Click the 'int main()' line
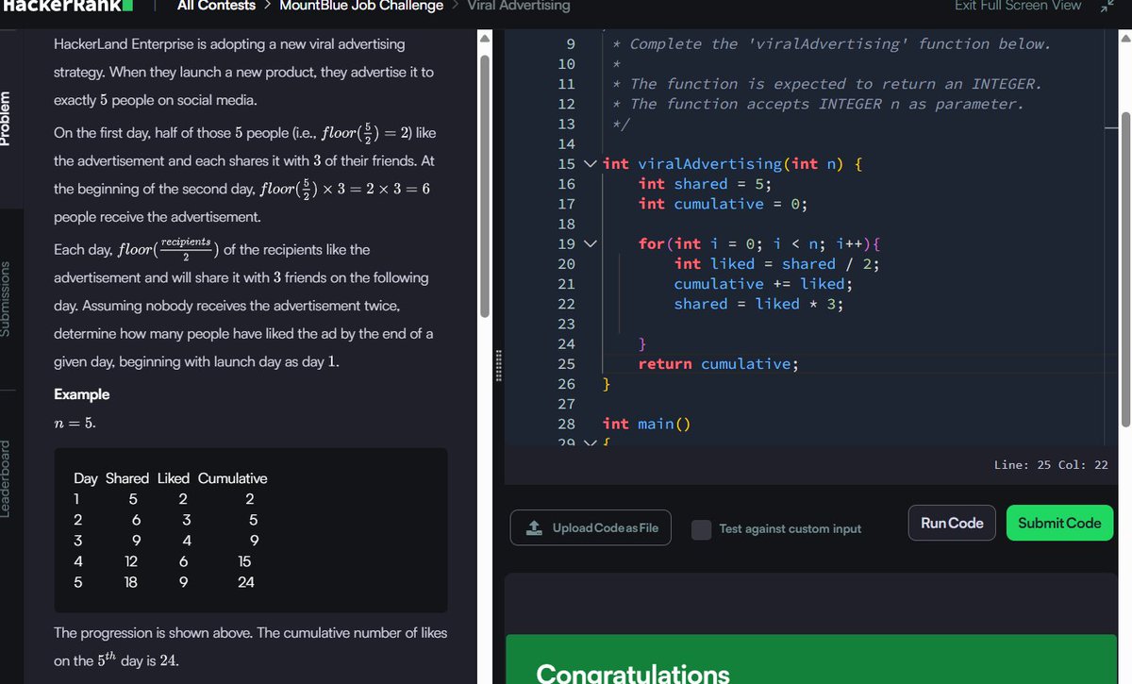The height and width of the screenshot is (684, 1132). pyautogui.click(x=647, y=424)
